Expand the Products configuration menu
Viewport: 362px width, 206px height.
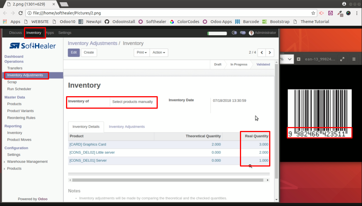tap(14, 168)
